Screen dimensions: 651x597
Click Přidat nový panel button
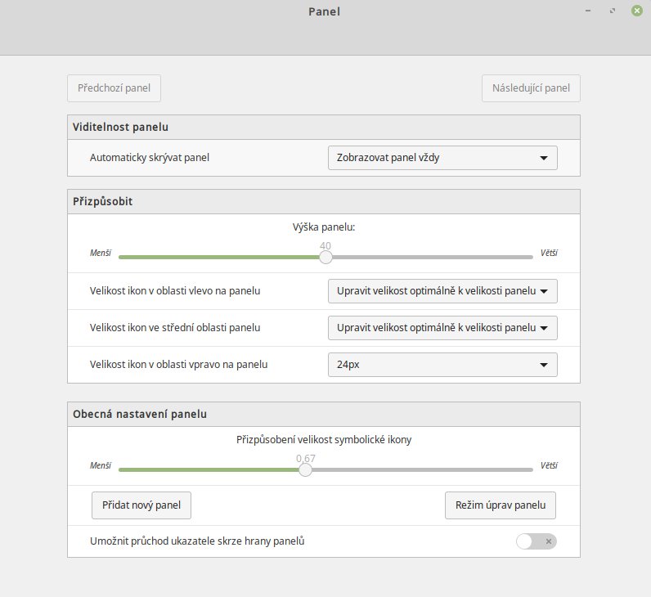click(x=141, y=505)
